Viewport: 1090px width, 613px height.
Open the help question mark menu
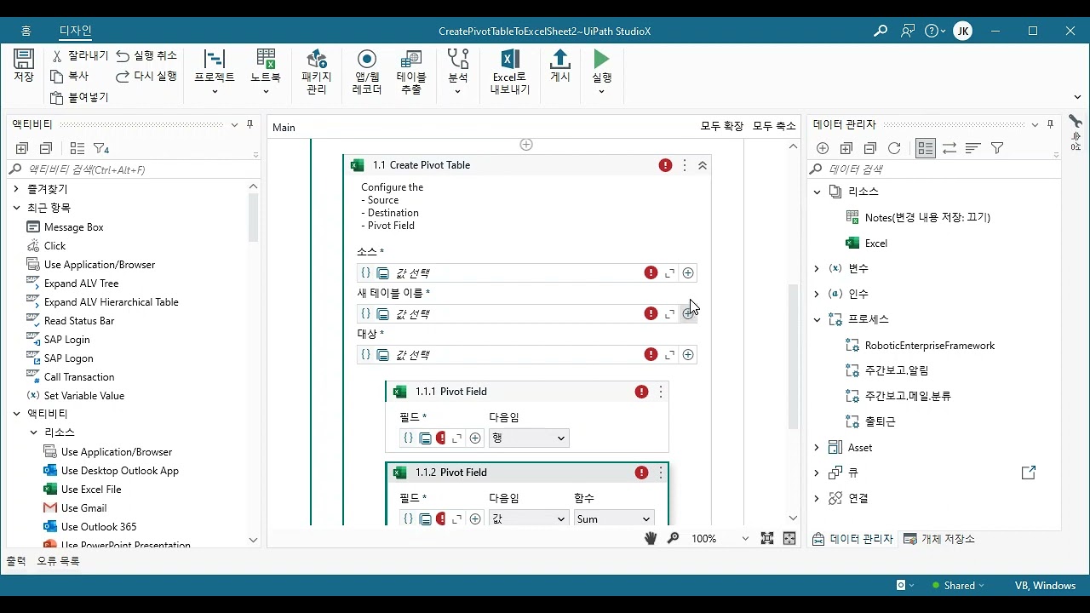[934, 31]
